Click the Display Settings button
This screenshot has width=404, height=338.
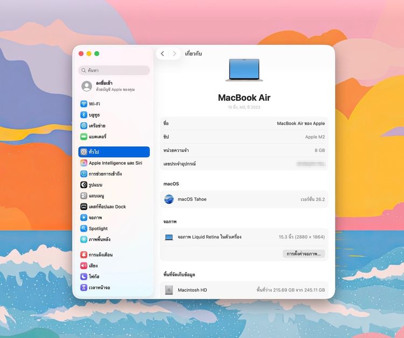tap(304, 253)
